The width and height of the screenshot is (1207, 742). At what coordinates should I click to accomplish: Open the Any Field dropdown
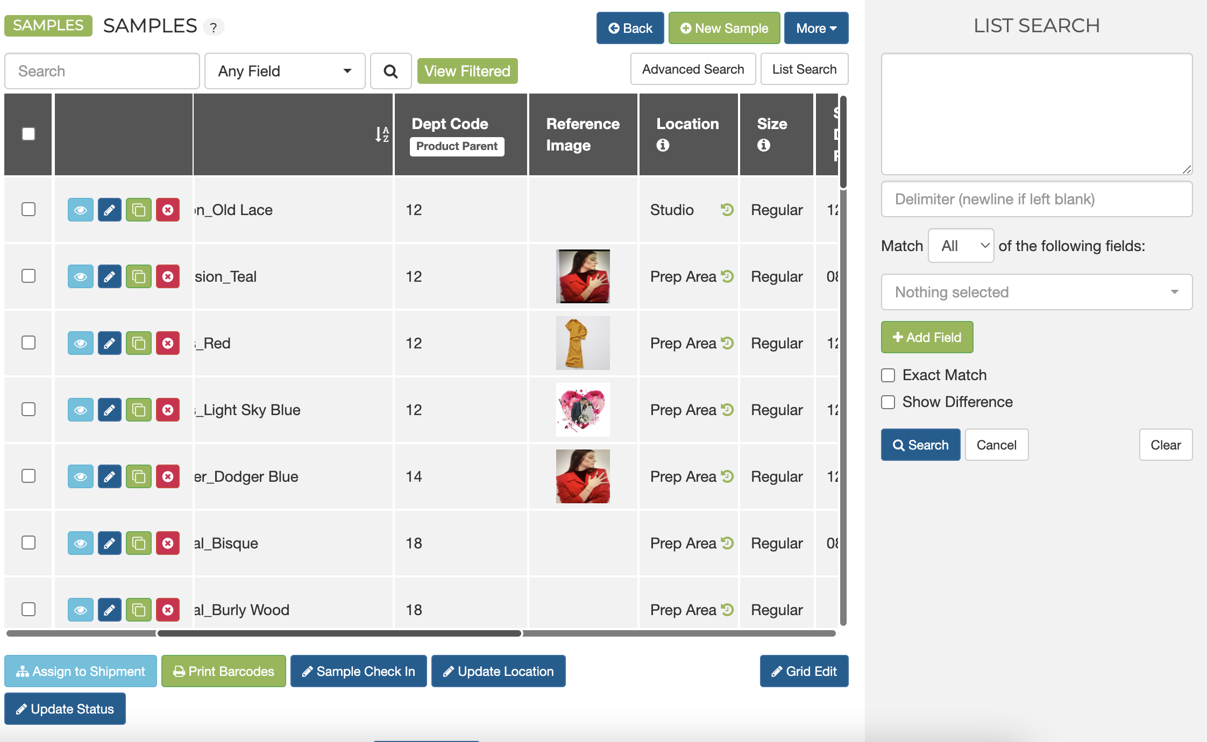tap(285, 71)
